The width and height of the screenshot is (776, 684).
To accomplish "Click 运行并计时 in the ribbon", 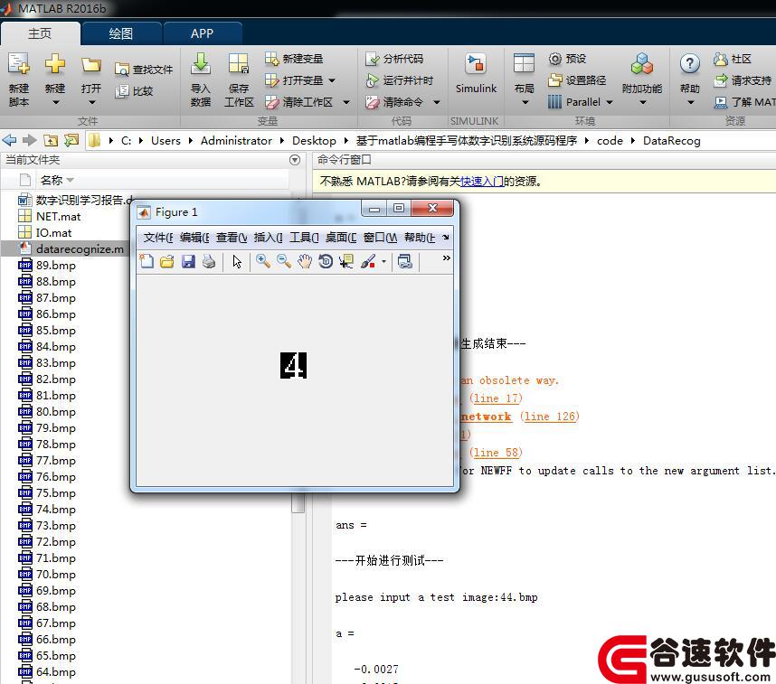I will (400, 80).
